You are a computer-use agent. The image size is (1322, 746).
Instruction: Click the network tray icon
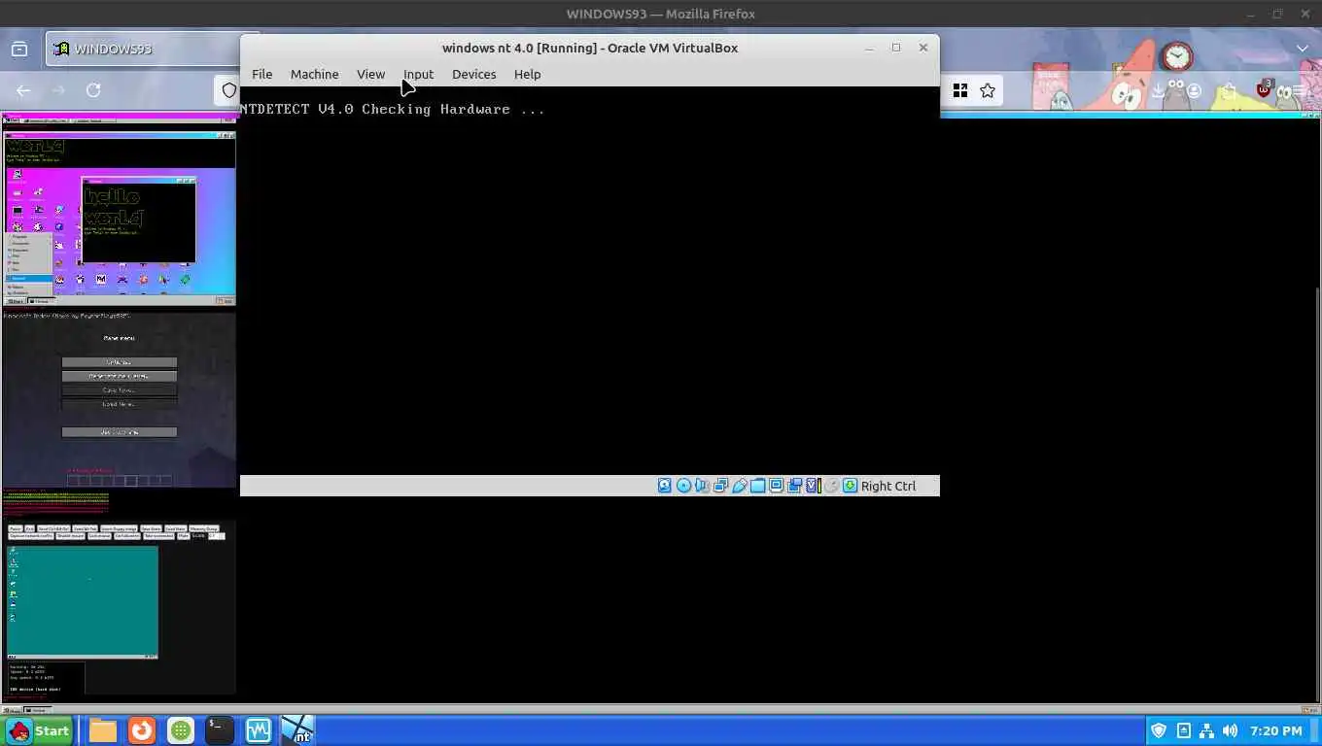coord(1206,730)
